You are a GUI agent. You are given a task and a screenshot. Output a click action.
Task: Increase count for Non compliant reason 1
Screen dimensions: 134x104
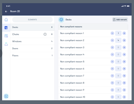(124, 33)
